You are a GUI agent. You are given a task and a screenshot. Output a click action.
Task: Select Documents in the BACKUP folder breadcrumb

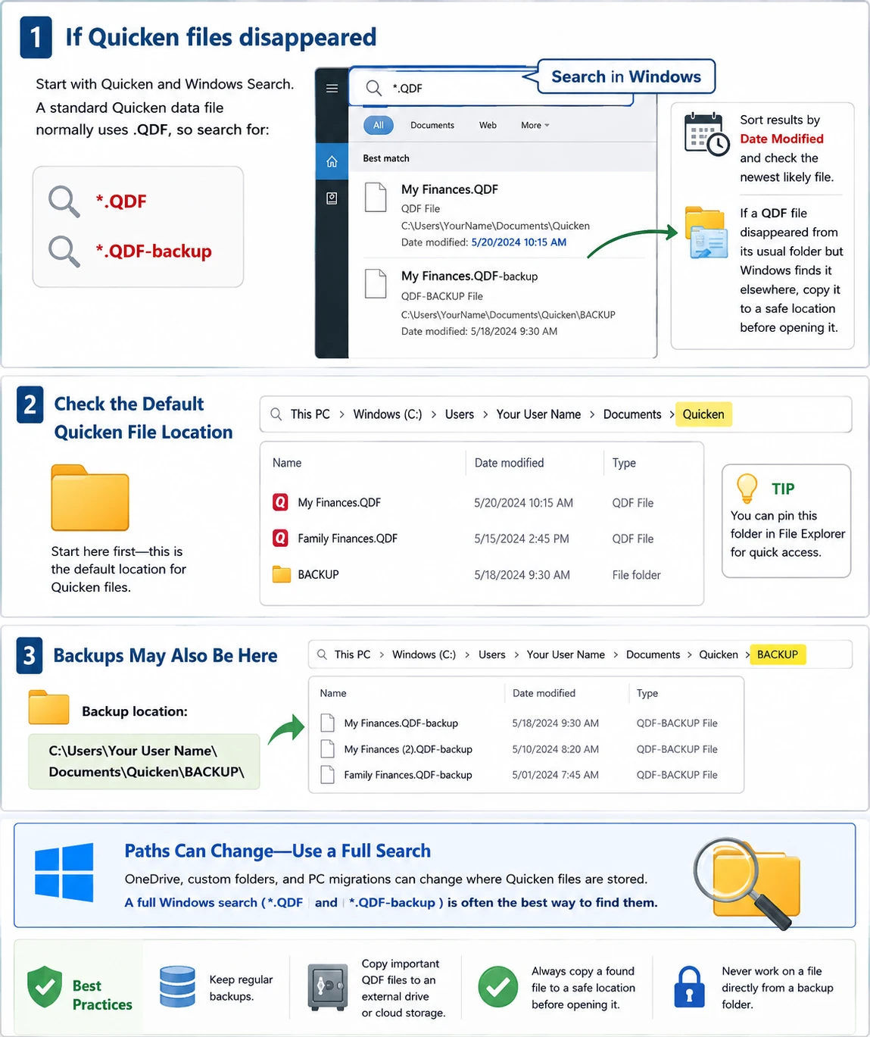click(653, 654)
